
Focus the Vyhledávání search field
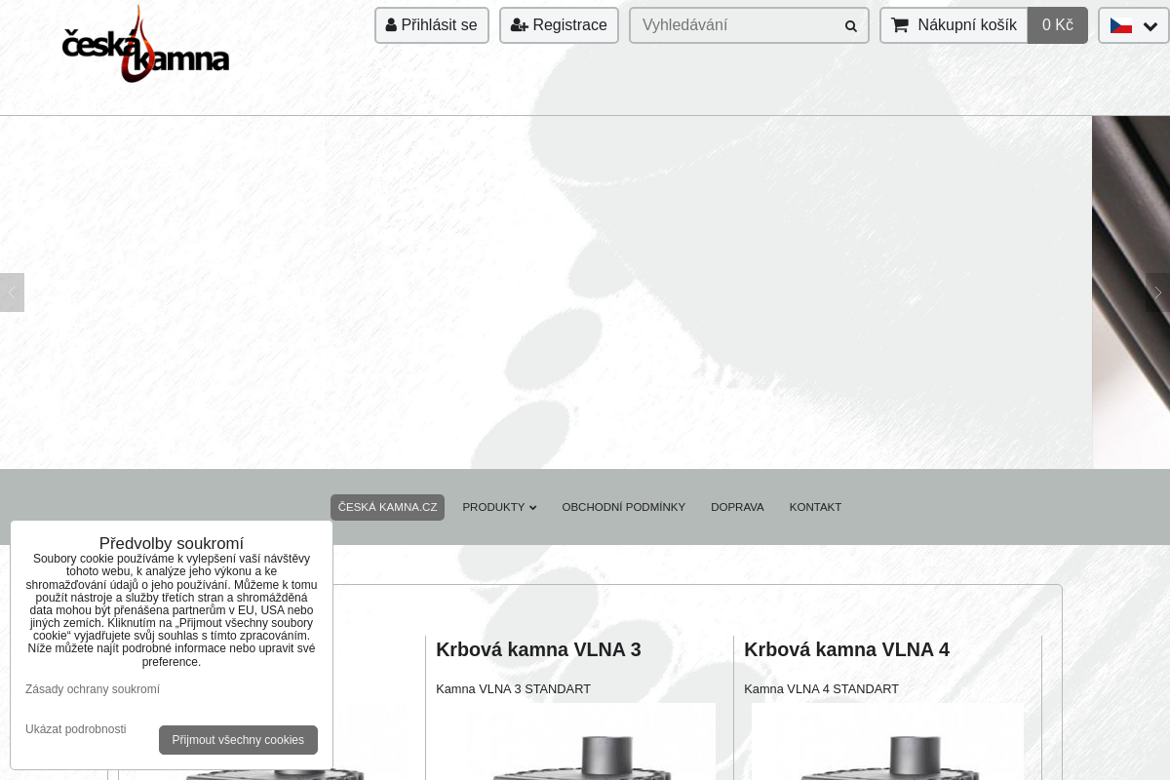coord(749,25)
